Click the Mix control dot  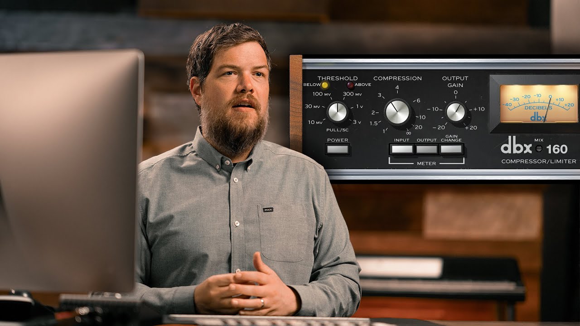(x=538, y=149)
